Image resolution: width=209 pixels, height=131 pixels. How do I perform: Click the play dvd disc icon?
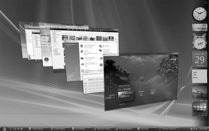(141, 94)
